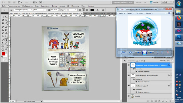Select the Pen tool

pyautogui.click(x=3, y=40)
